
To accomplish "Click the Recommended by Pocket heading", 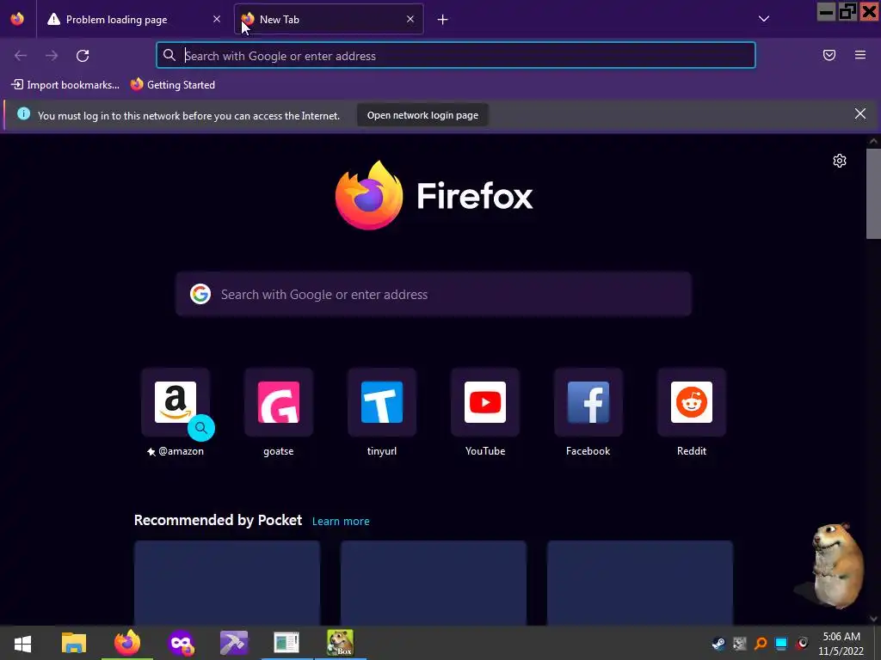I will tap(218, 520).
